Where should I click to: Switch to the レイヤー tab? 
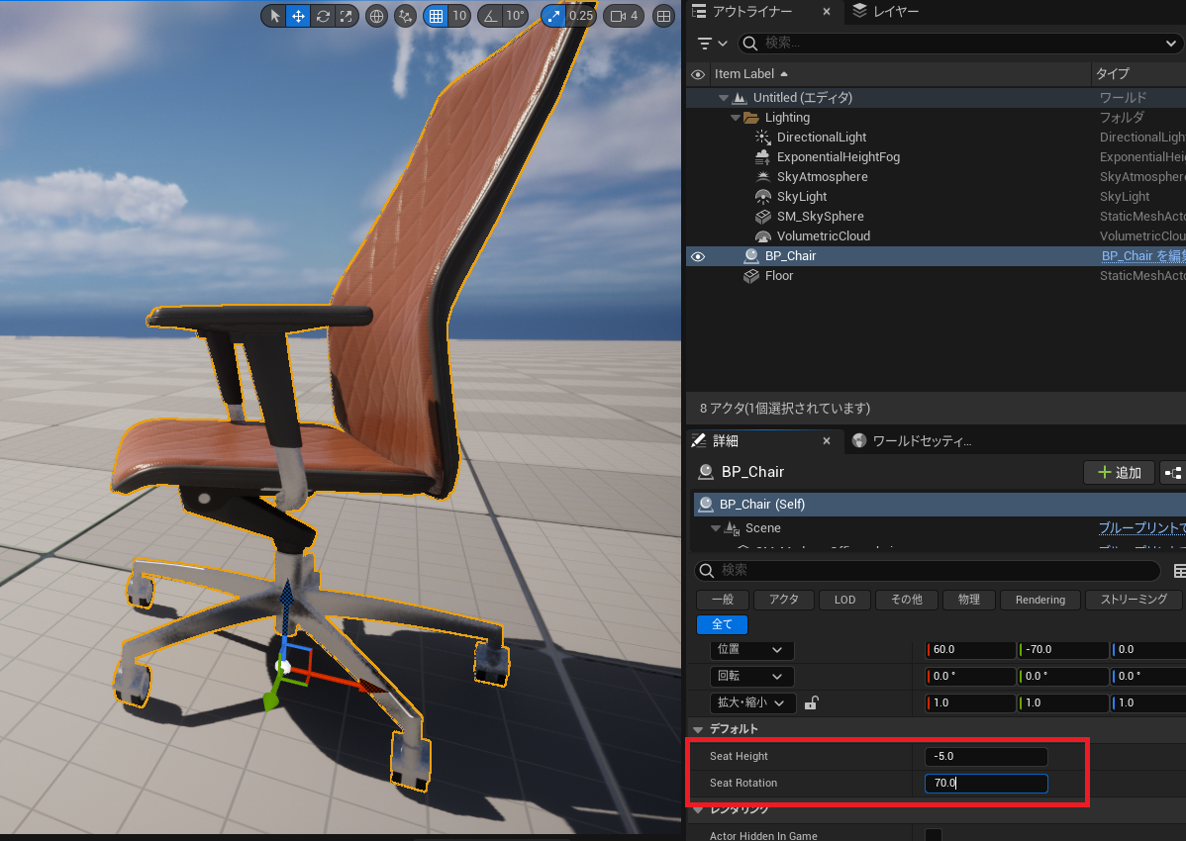coord(886,12)
